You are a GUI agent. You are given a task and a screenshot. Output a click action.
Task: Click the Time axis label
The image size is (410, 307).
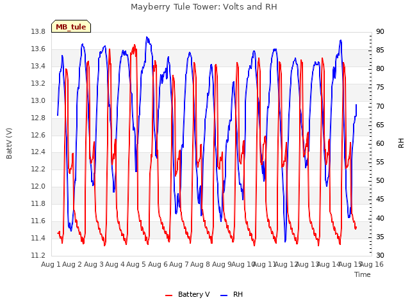(x=363, y=274)
